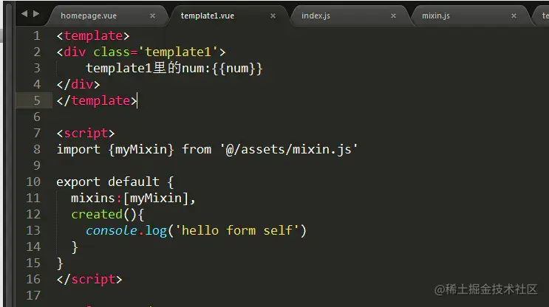
Task: Click line number 16 in the gutter
Action: pyautogui.click(x=33, y=279)
